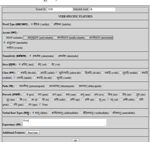Check the pari preverb checkbox

[x=11, y=104]
